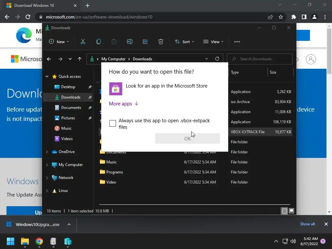Expand My Computer tree node
Screen dimensions: 332x249
pos(47,165)
